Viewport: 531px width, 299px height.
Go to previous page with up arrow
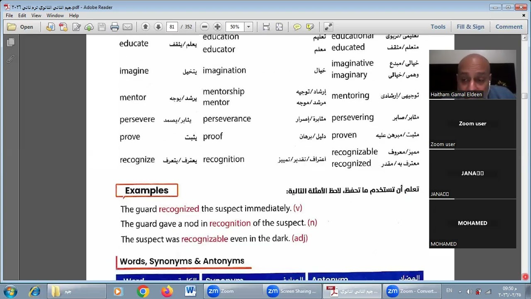pyautogui.click(x=145, y=27)
